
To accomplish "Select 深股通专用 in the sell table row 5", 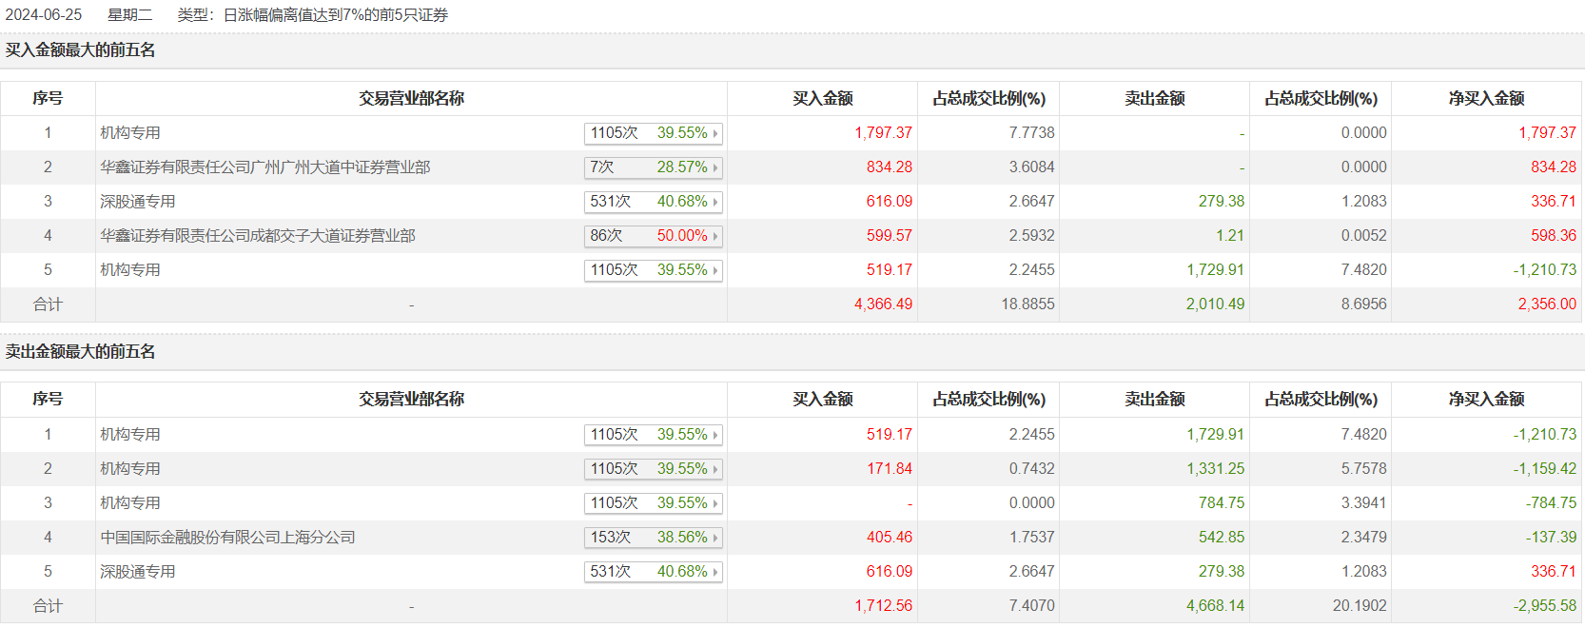I will [138, 572].
